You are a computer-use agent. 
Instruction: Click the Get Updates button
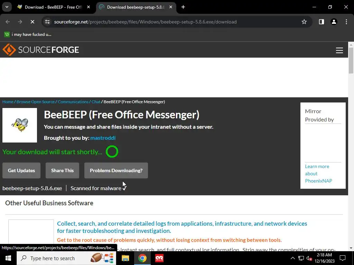pyautogui.click(x=21, y=170)
